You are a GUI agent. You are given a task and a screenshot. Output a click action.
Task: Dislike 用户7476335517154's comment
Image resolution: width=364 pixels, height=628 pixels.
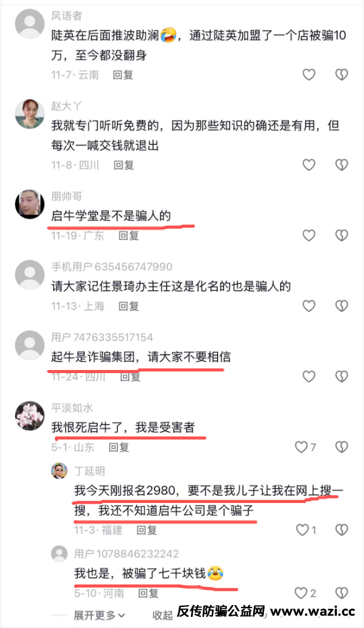[341, 376]
